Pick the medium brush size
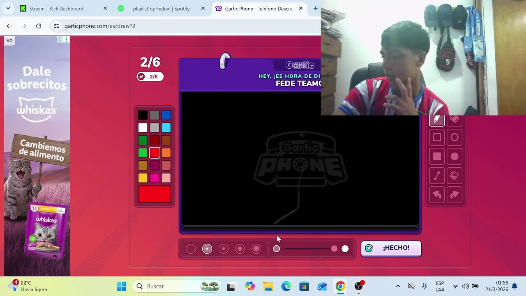This screenshot has height=296, width=526. (x=224, y=249)
